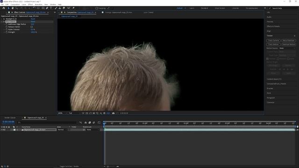Click the Home icon in the toolbar
The height and width of the screenshot is (168, 299).
click(x=4, y=8)
